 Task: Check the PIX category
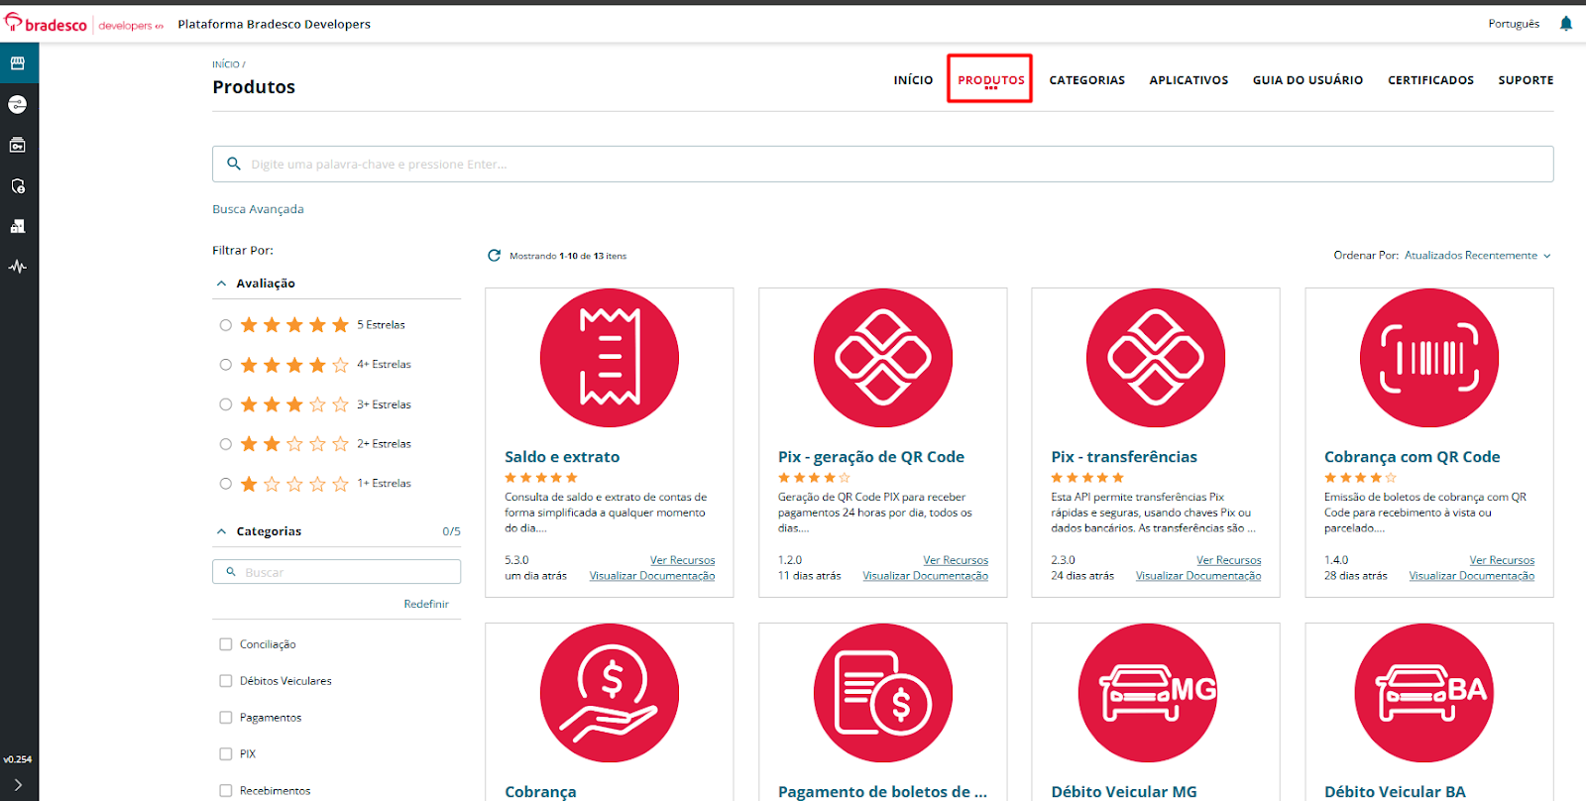coord(226,754)
